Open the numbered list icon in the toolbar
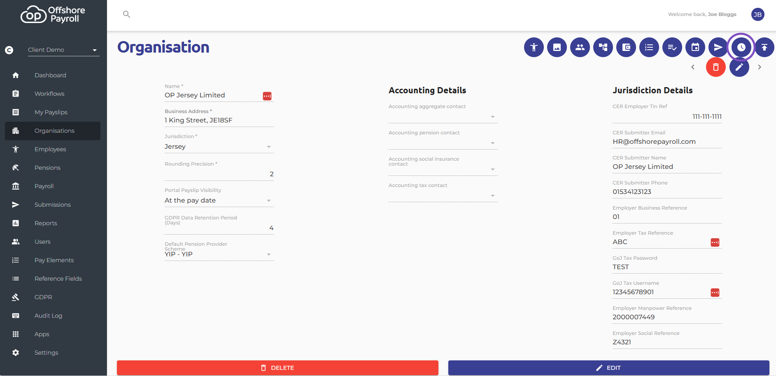This screenshot has width=776, height=376. click(649, 47)
